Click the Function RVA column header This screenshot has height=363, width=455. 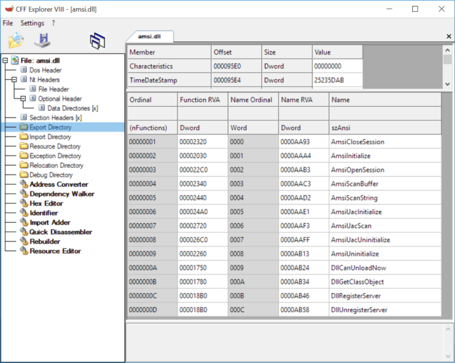coord(198,100)
